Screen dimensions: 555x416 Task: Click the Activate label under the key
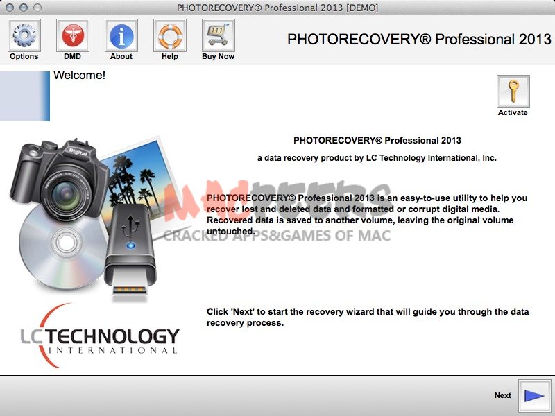point(513,112)
